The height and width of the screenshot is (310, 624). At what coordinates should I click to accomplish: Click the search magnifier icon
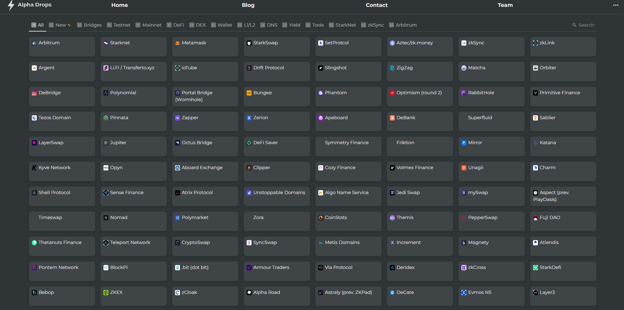click(x=574, y=25)
